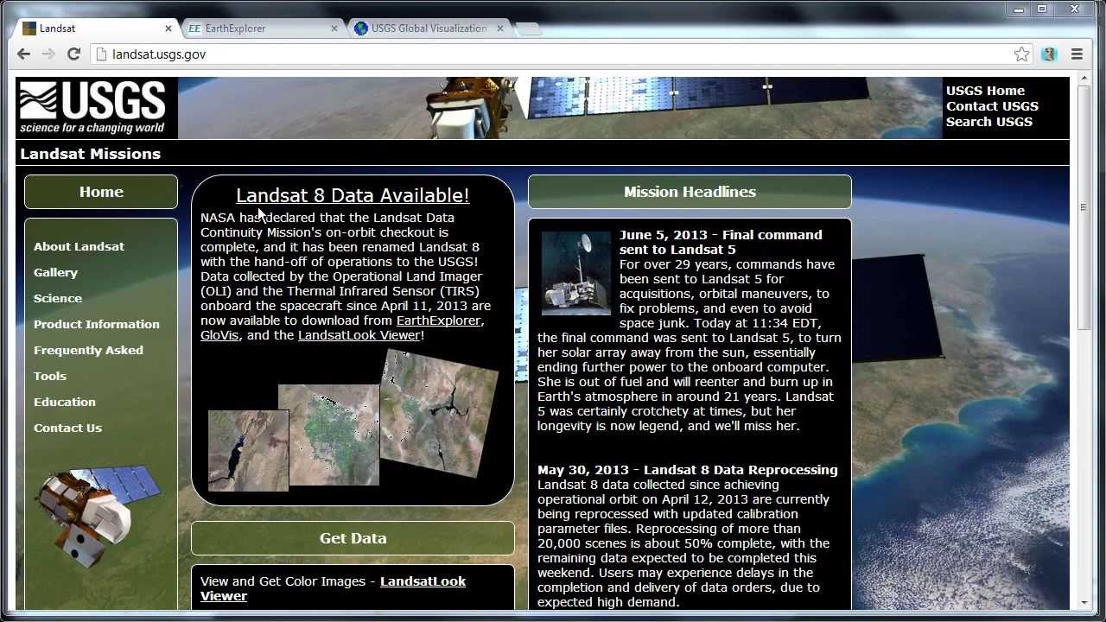This screenshot has height=622, width=1106.
Task: Open Product Information in the sidebar
Action: (x=97, y=324)
